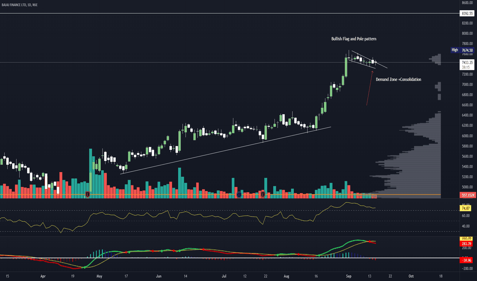Click the Oct label on the time axis

point(411,276)
